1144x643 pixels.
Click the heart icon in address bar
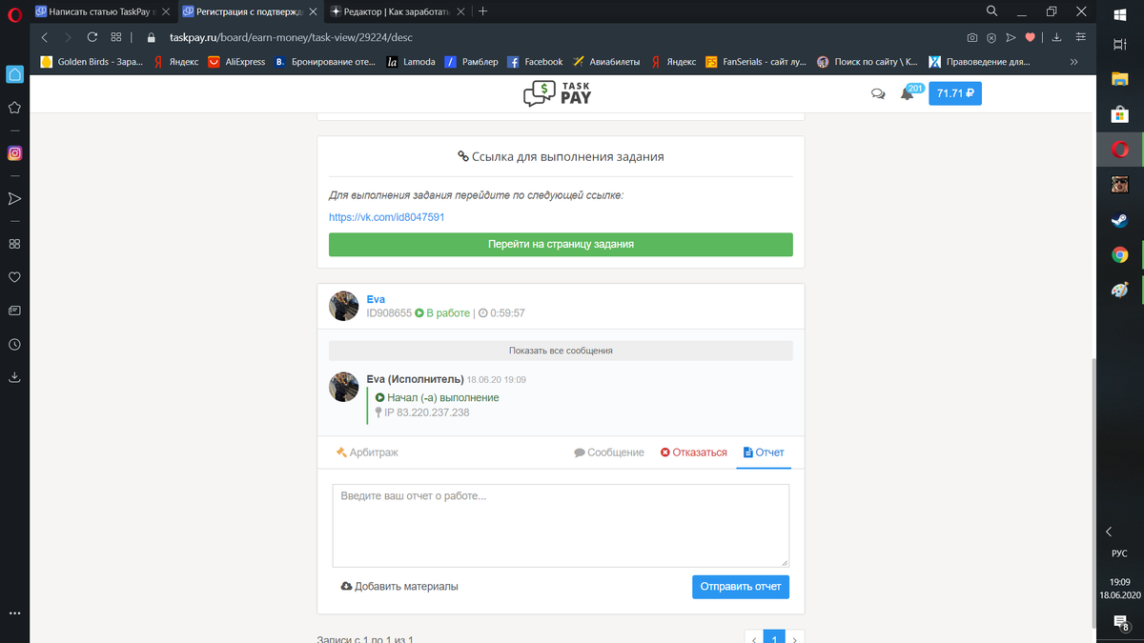pos(1030,37)
